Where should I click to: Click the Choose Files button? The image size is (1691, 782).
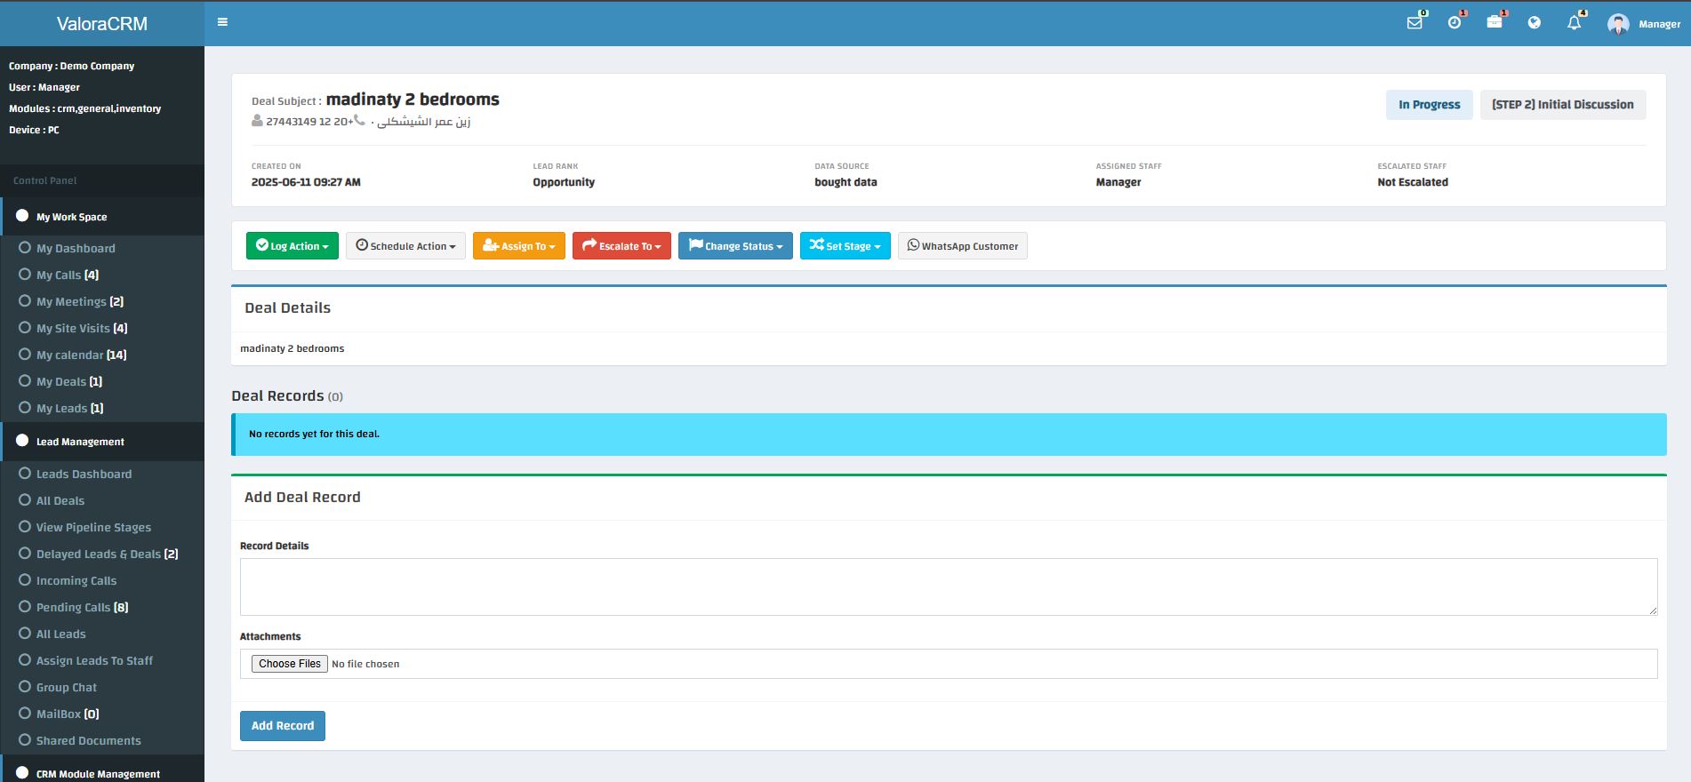coord(290,664)
